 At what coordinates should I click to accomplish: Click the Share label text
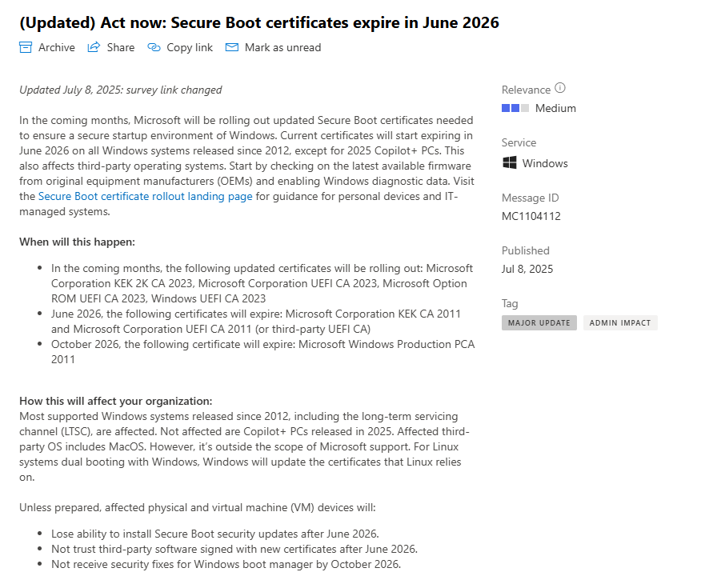point(121,47)
